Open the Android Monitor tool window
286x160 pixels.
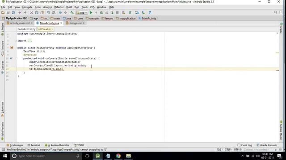tap(57, 145)
